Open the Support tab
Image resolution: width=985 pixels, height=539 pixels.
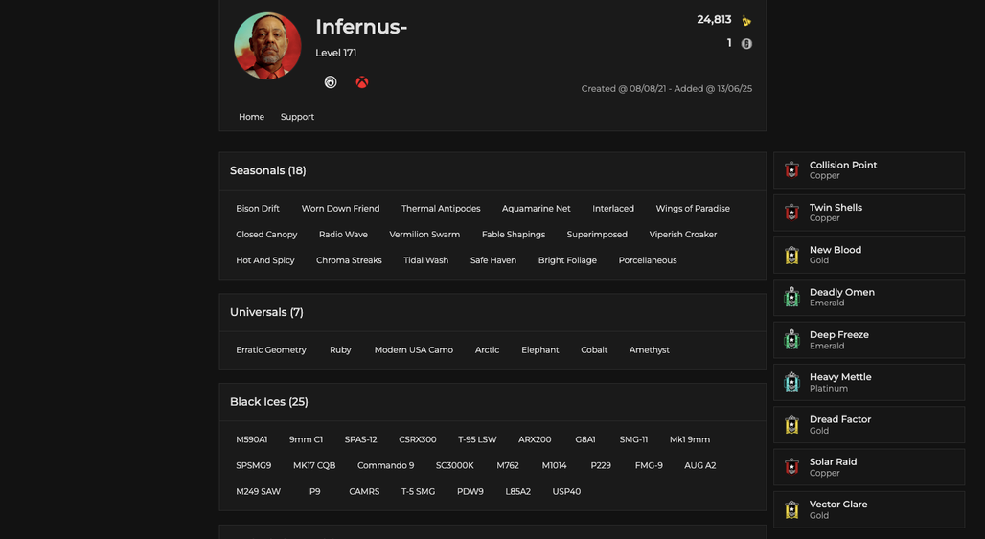point(297,117)
